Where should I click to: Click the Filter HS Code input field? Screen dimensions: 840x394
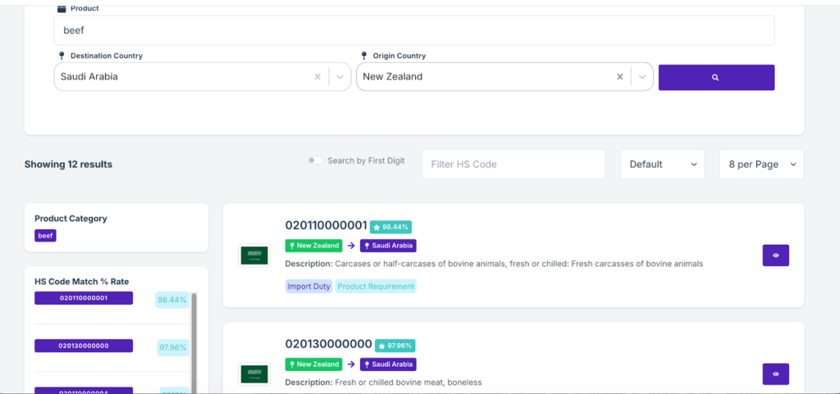click(x=513, y=165)
